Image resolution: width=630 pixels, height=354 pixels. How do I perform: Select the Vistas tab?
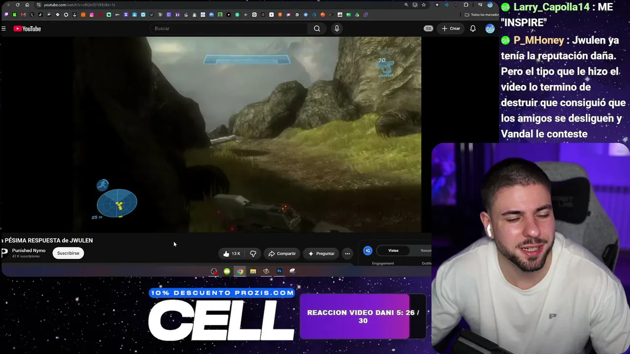pyautogui.click(x=393, y=251)
